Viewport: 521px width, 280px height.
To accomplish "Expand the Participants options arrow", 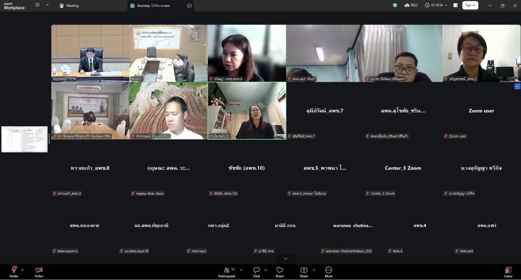I will (241, 270).
